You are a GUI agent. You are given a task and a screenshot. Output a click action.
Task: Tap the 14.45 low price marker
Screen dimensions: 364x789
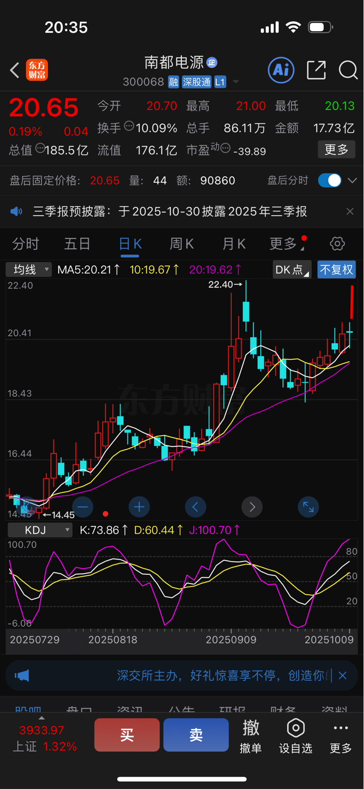coord(59,515)
